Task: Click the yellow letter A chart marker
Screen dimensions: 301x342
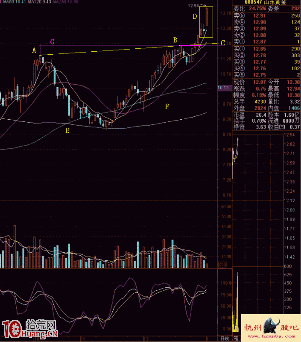Action: coord(34,51)
